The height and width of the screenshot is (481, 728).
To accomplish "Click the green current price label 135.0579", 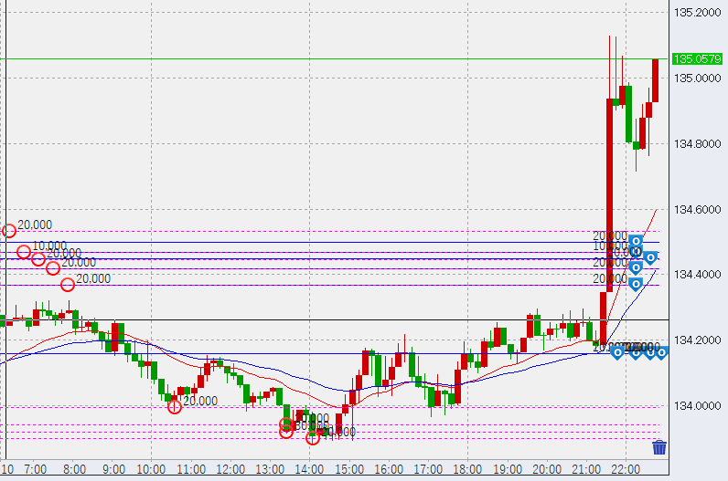I will pyautogui.click(x=697, y=59).
